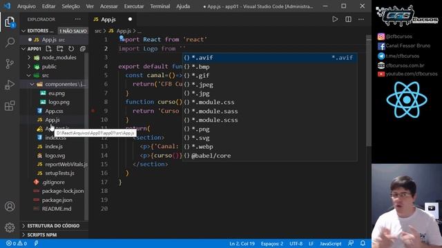Open the Editar menu

pyautogui.click(x=48, y=6)
